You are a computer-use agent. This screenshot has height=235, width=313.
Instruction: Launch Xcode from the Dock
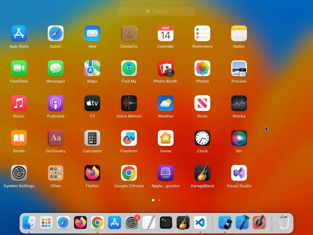pos(242,222)
